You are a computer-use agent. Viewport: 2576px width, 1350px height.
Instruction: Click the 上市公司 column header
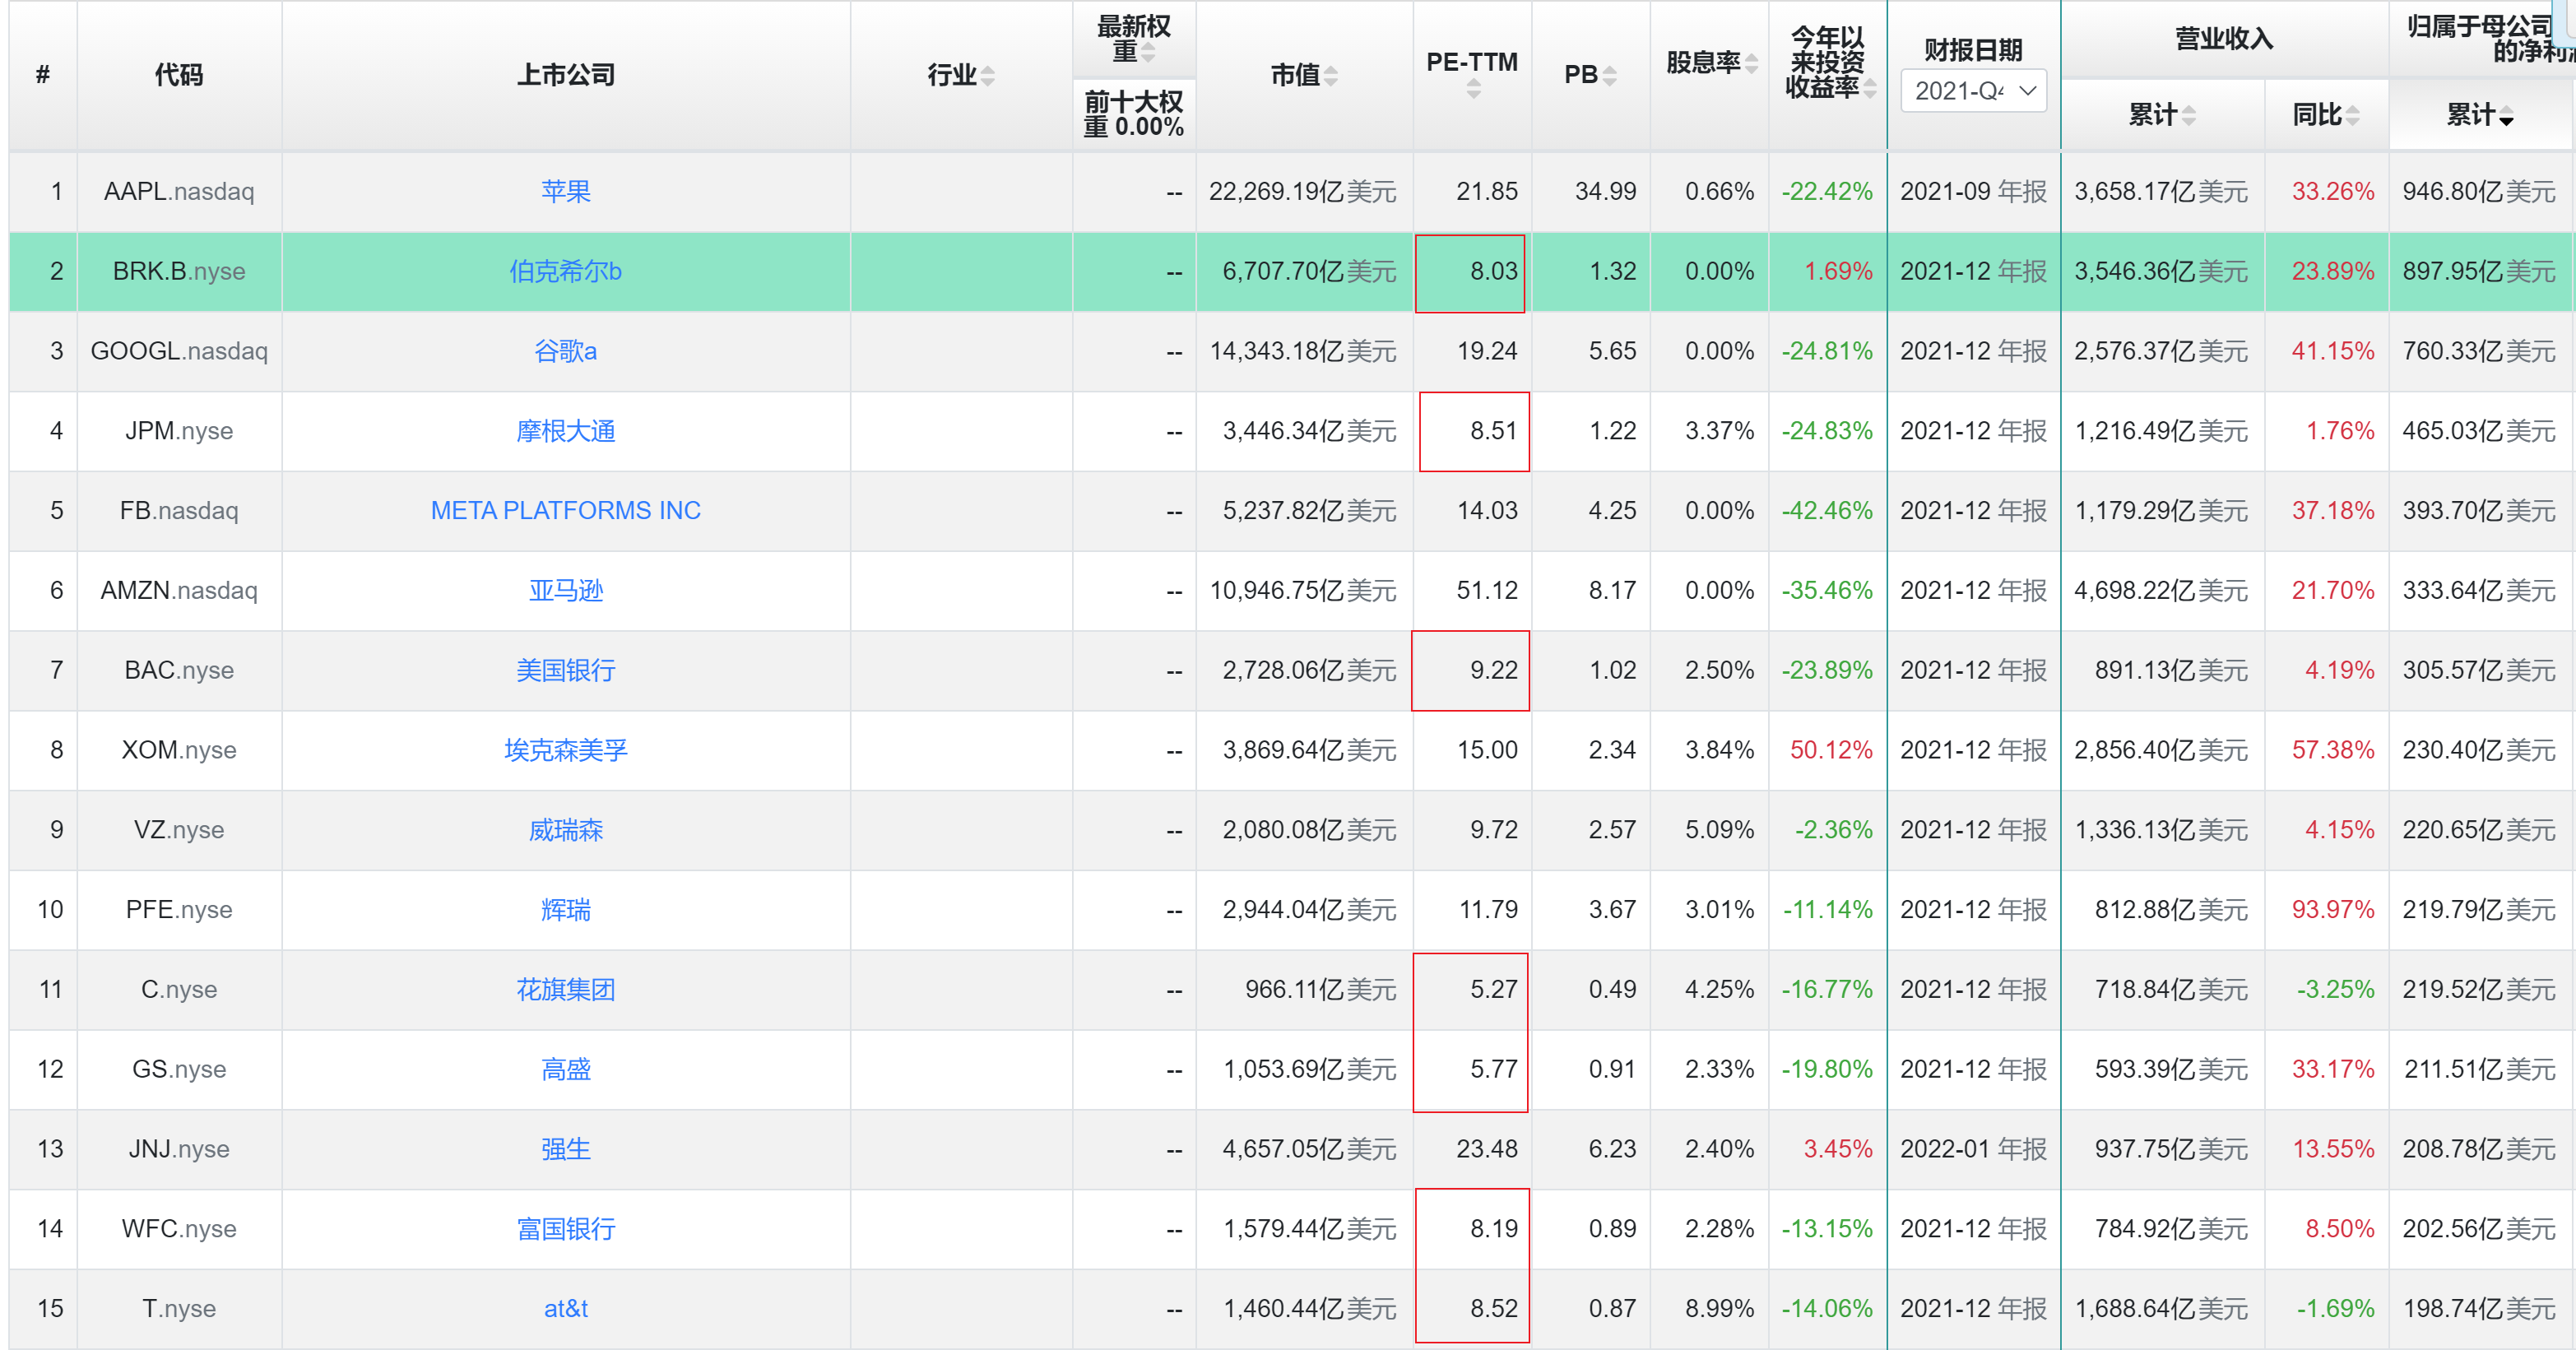point(565,75)
